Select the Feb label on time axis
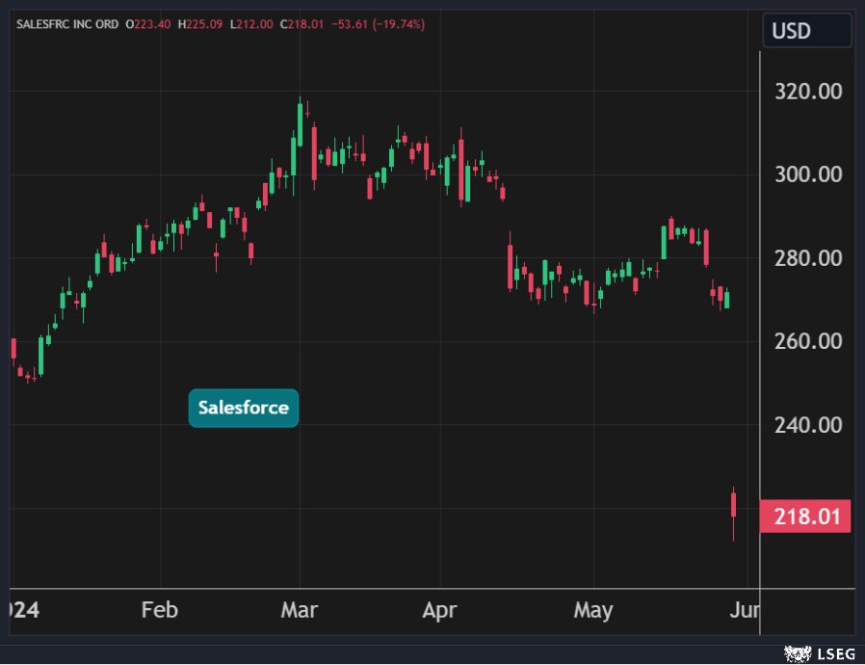This screenshot has height=665, width=865. pos(160,610)
